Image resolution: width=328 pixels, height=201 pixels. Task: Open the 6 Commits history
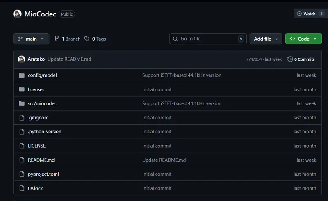[301, 59]
